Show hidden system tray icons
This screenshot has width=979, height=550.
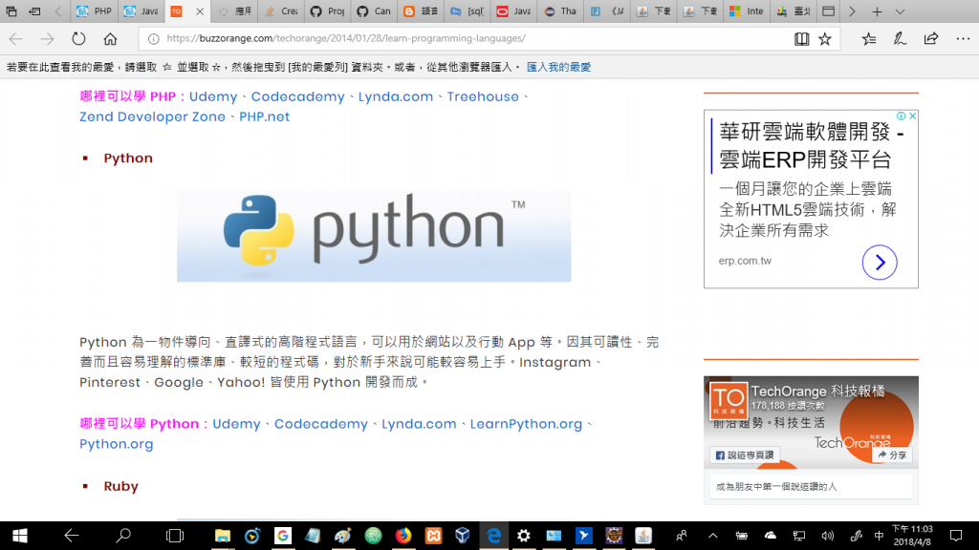click(712, 536)
